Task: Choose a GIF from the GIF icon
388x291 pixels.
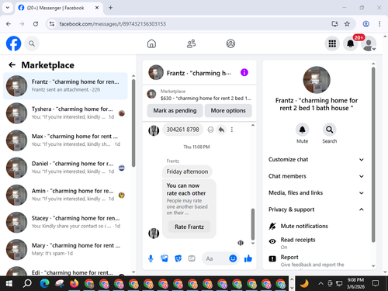Action: 192,258
